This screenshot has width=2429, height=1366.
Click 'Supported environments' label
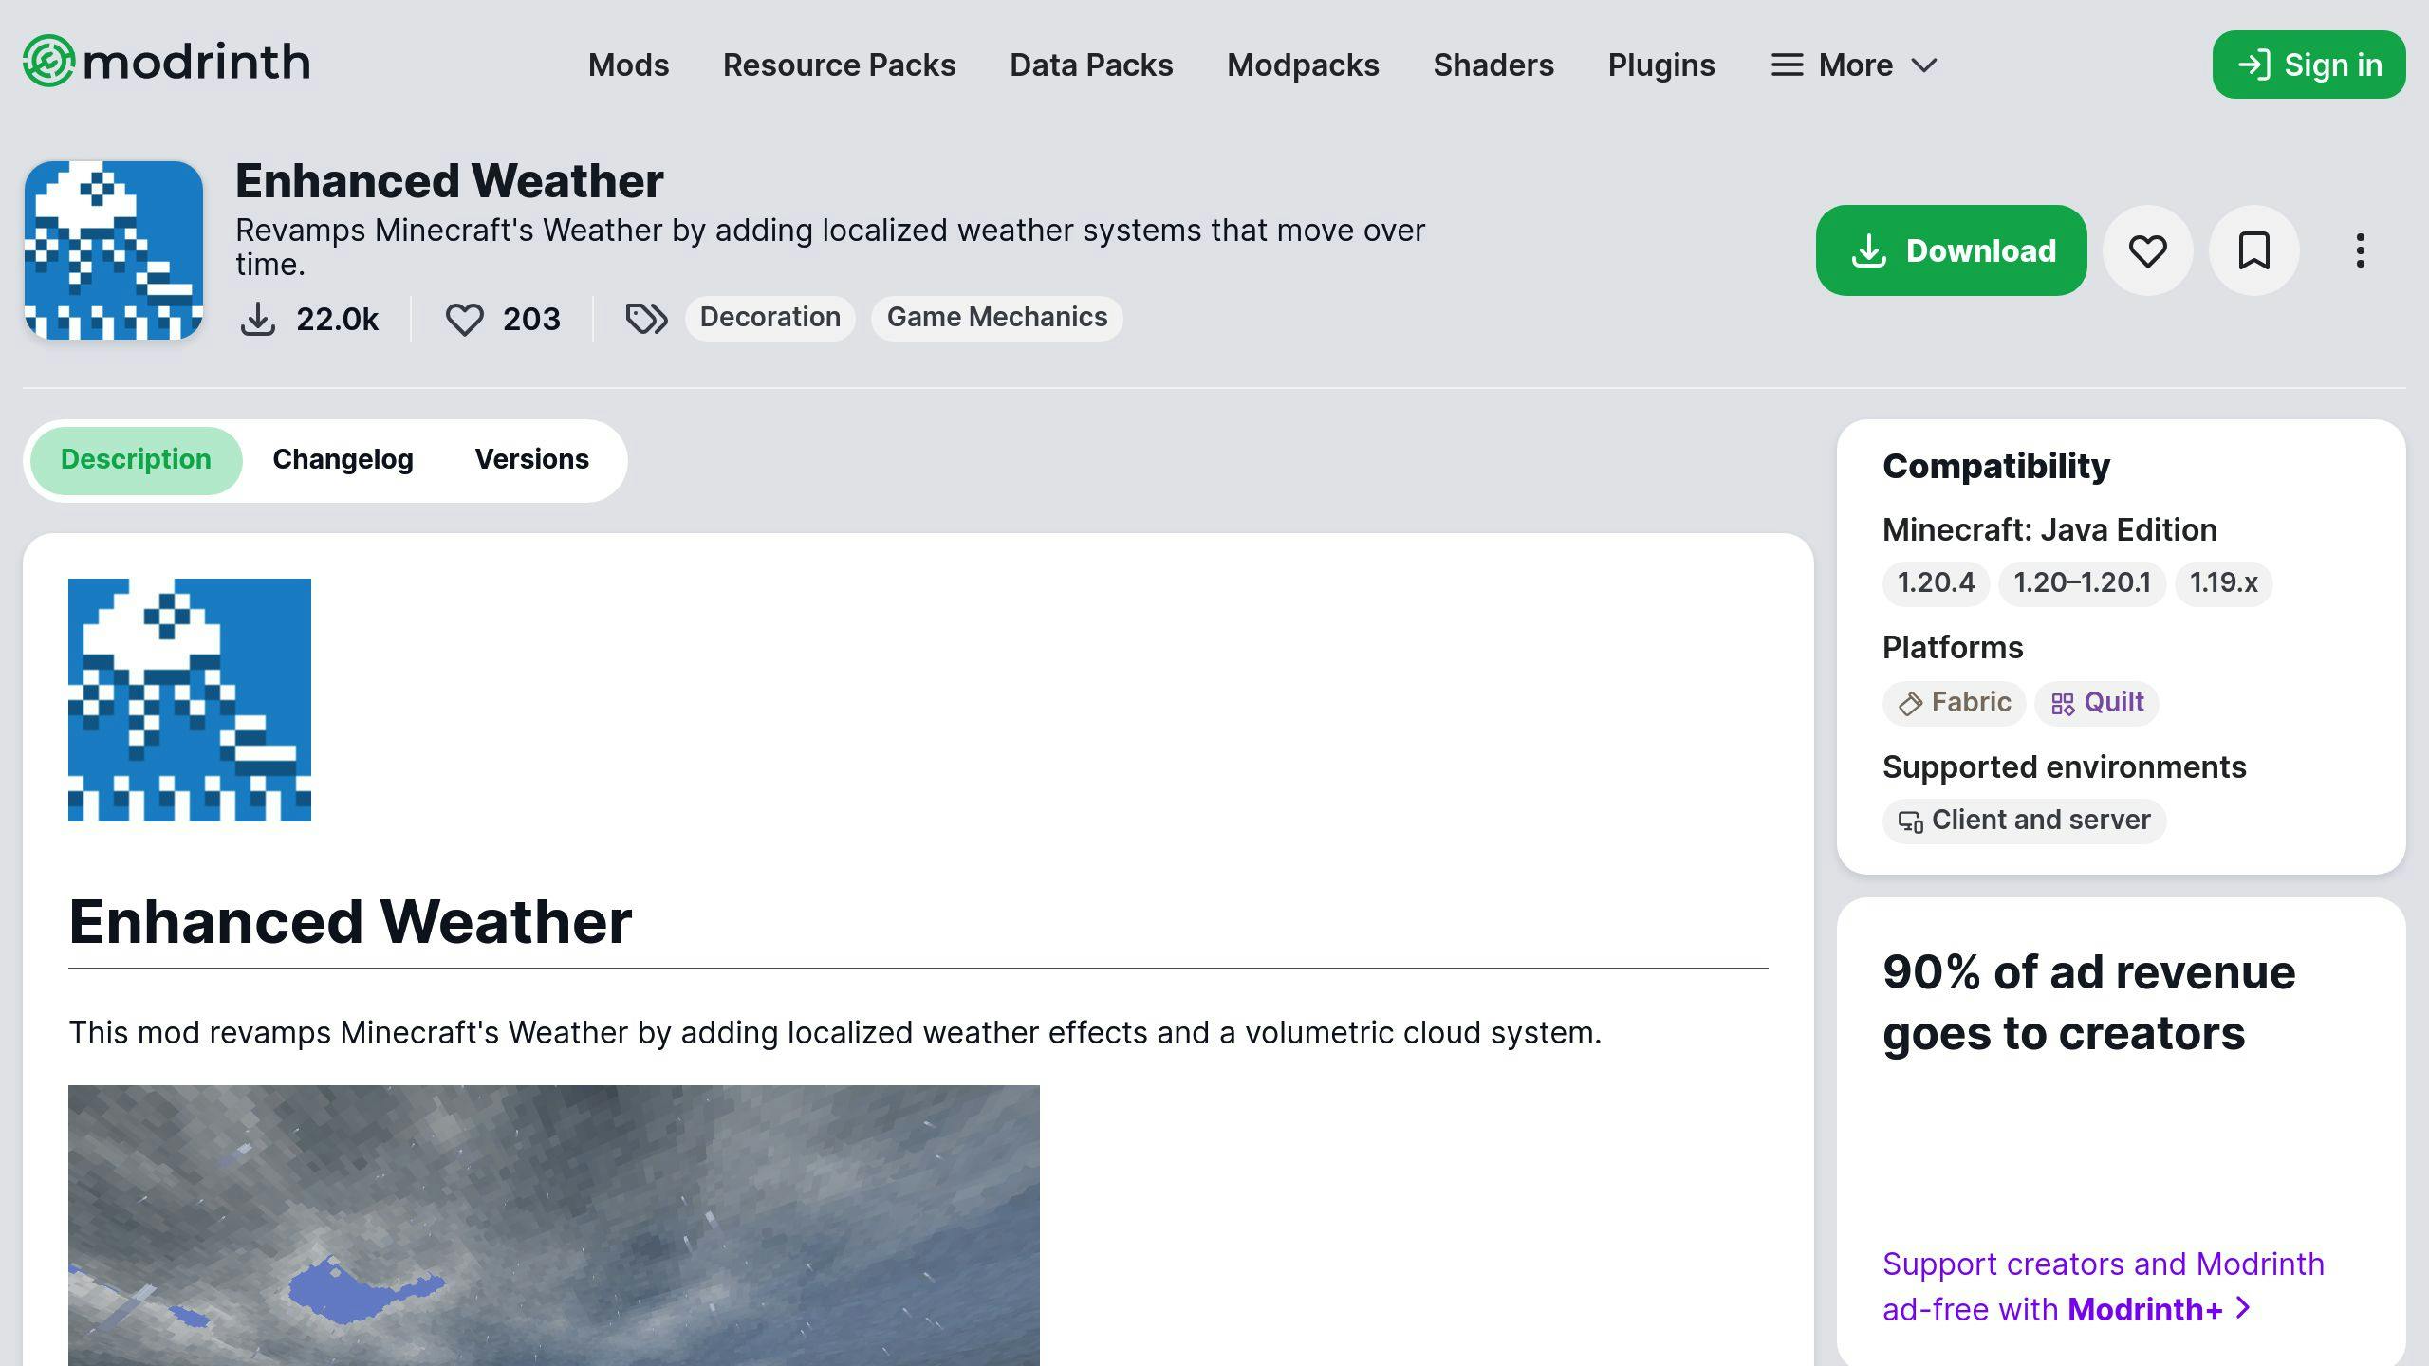click(2065, 767)
